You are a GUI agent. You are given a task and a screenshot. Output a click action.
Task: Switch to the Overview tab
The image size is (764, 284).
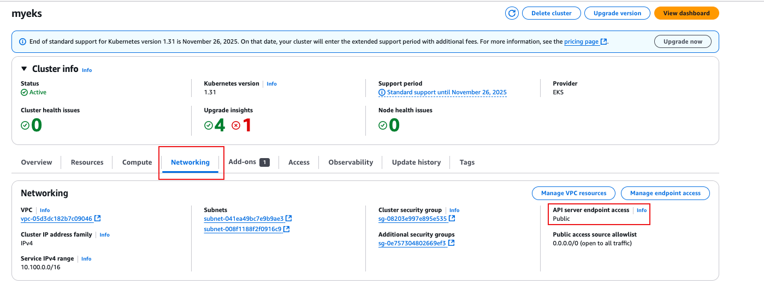click(37, 162)
